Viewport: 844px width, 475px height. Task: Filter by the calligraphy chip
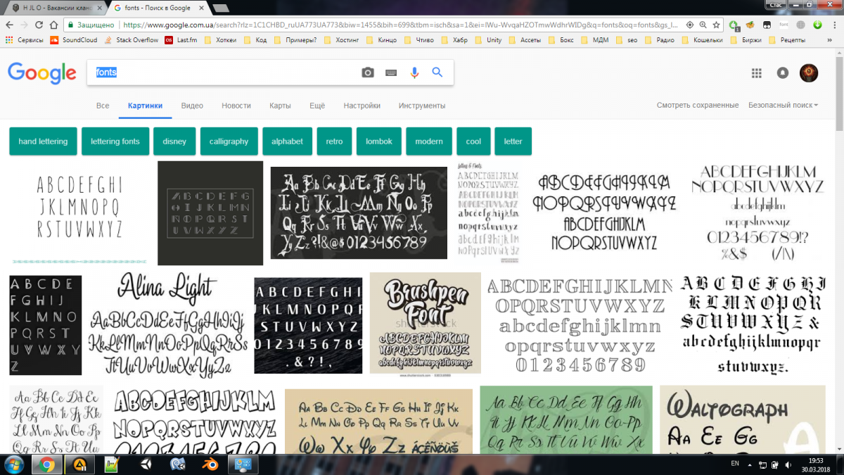coord(229,141)
